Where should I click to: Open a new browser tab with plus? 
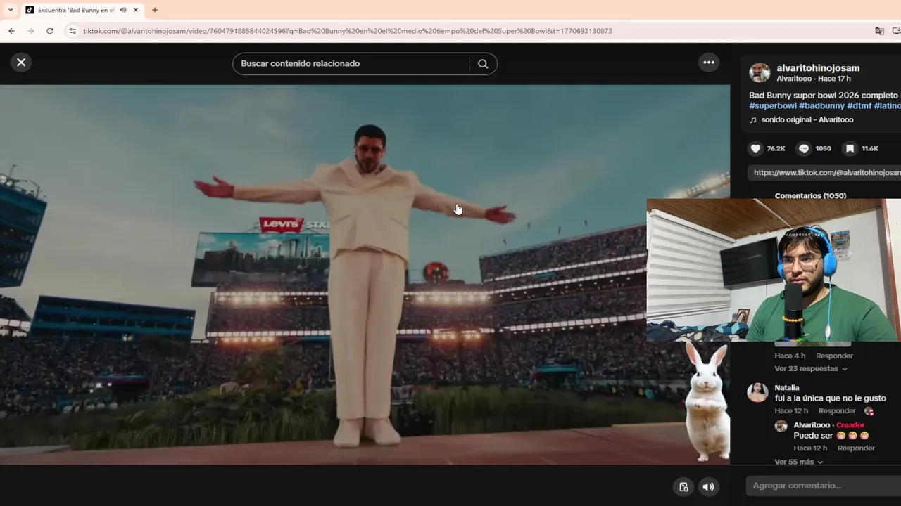click(x=155, y=10)
